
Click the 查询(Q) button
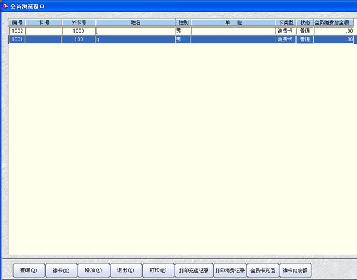click(x=28, y=271)
